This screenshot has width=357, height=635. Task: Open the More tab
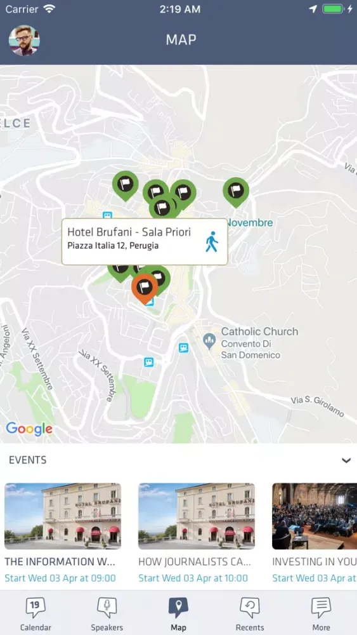click(x=321, y=614)
